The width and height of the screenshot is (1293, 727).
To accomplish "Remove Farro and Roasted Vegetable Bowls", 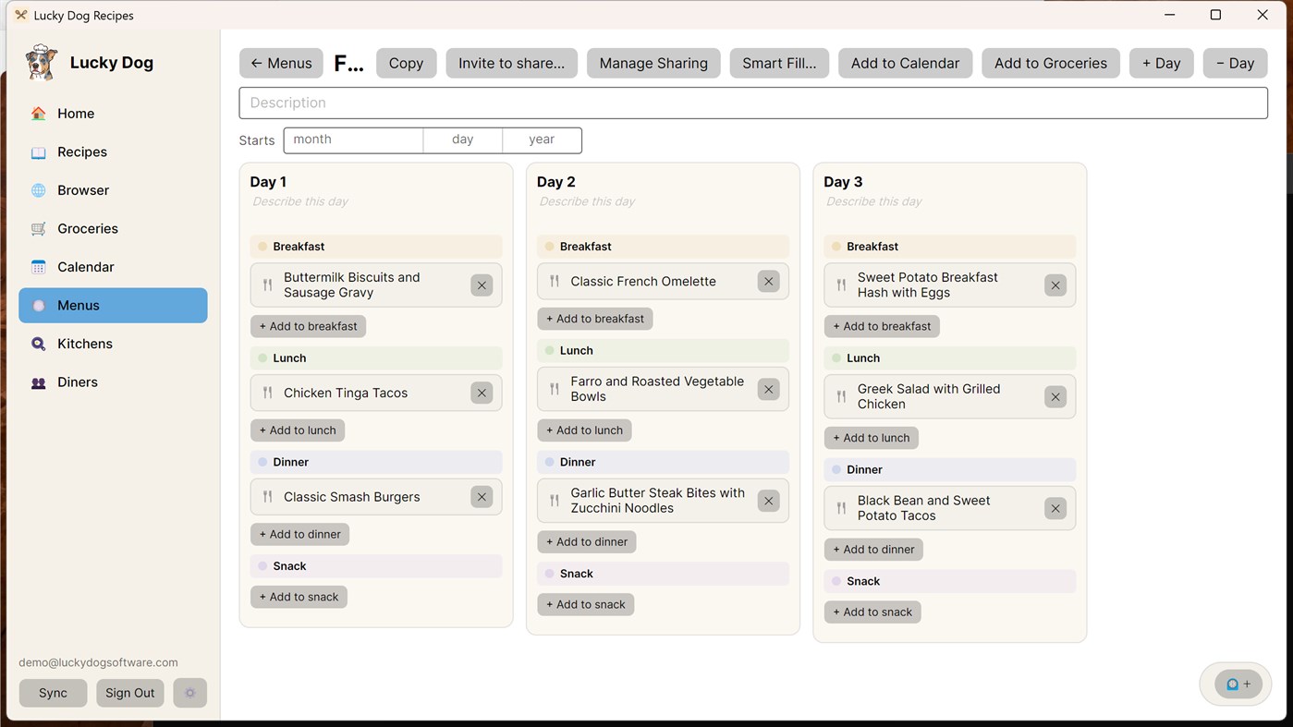I will click(x=768, y=389).
